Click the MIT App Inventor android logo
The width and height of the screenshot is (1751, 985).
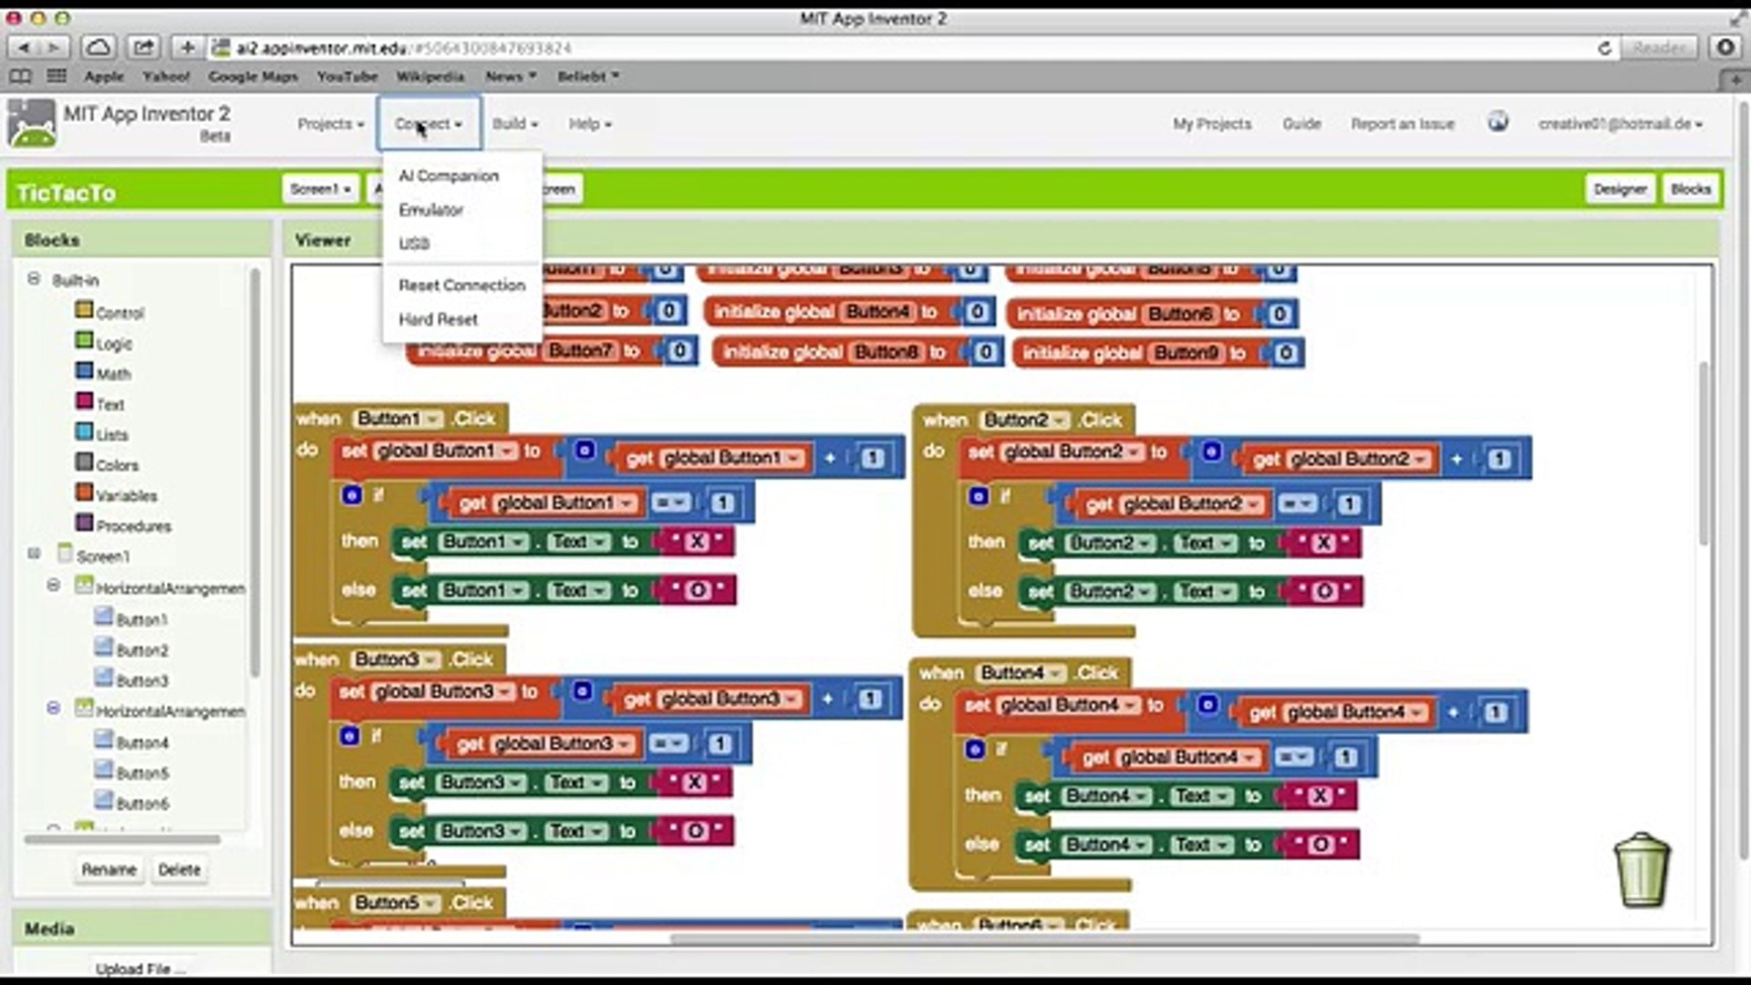point(31,124)
